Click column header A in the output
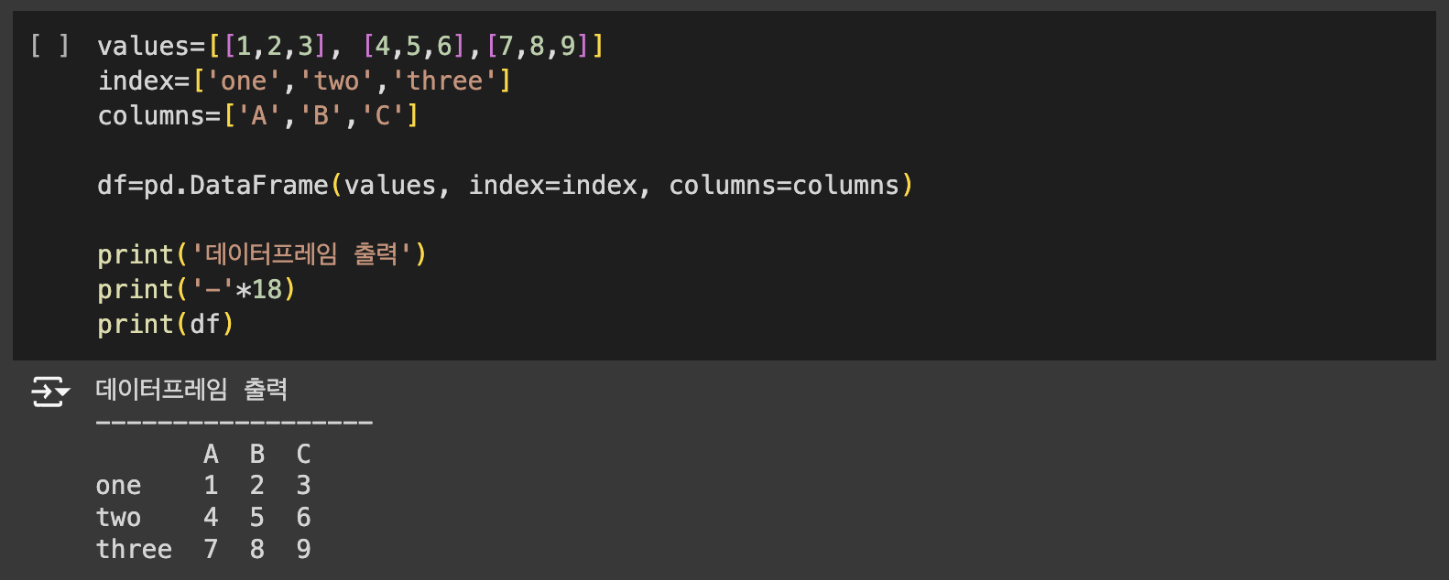Image resolution: width=1449 pixels, height=580 pixels. point(211,454)
